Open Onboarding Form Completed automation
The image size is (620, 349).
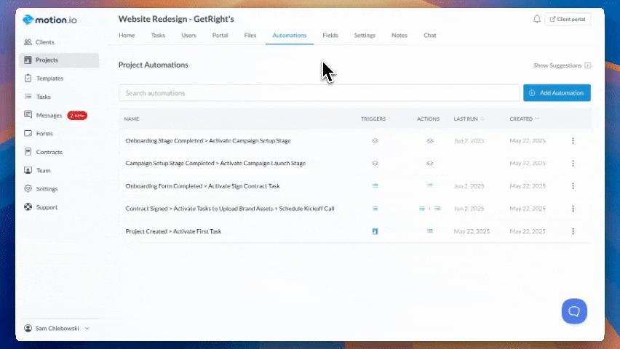(202, 185)
